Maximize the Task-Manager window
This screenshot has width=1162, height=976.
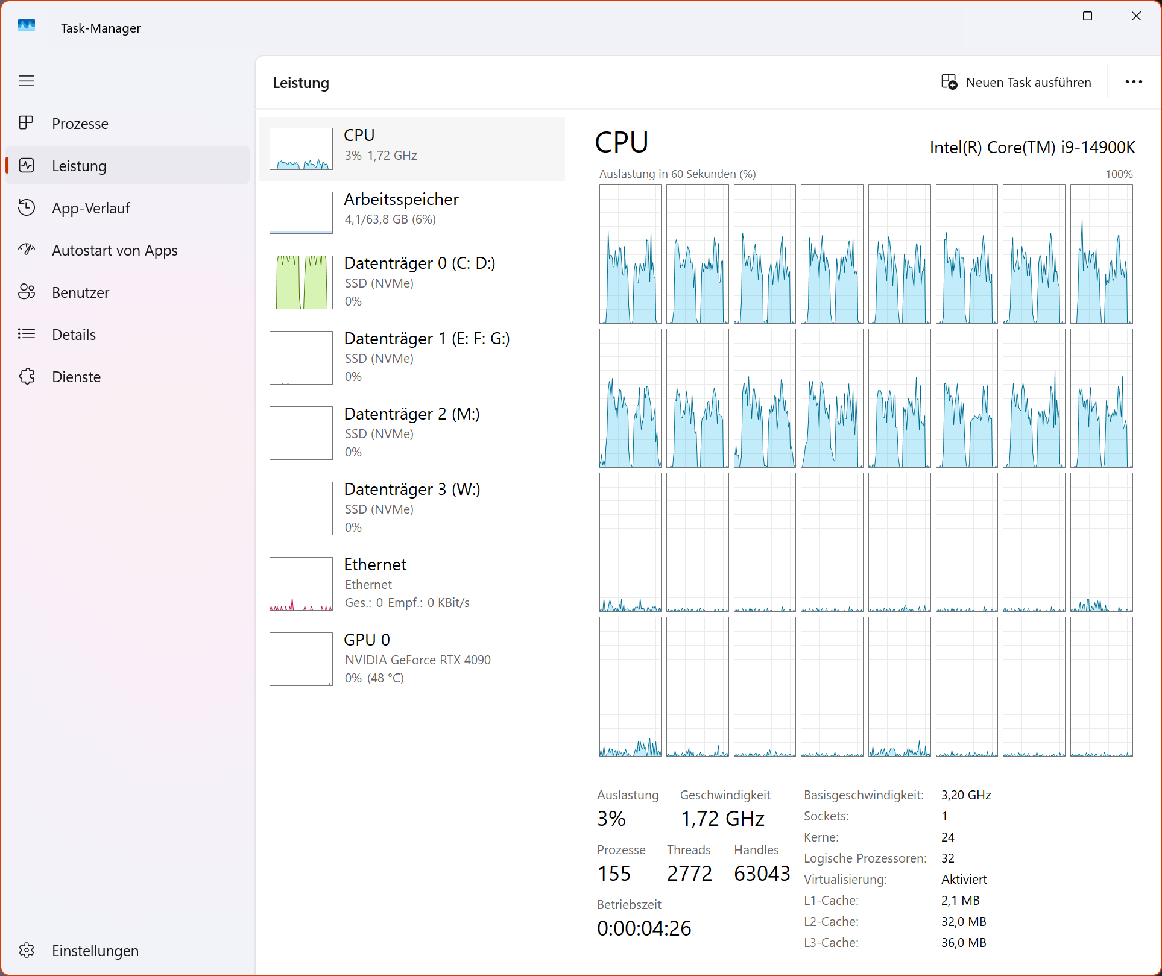[1087, 16]
